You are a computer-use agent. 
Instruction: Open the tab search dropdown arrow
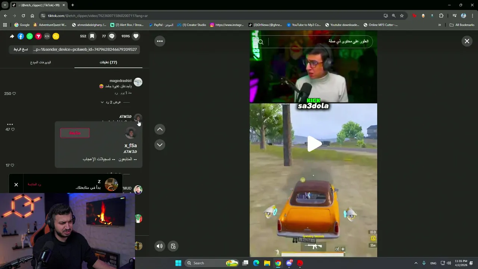tap(5, 5)
